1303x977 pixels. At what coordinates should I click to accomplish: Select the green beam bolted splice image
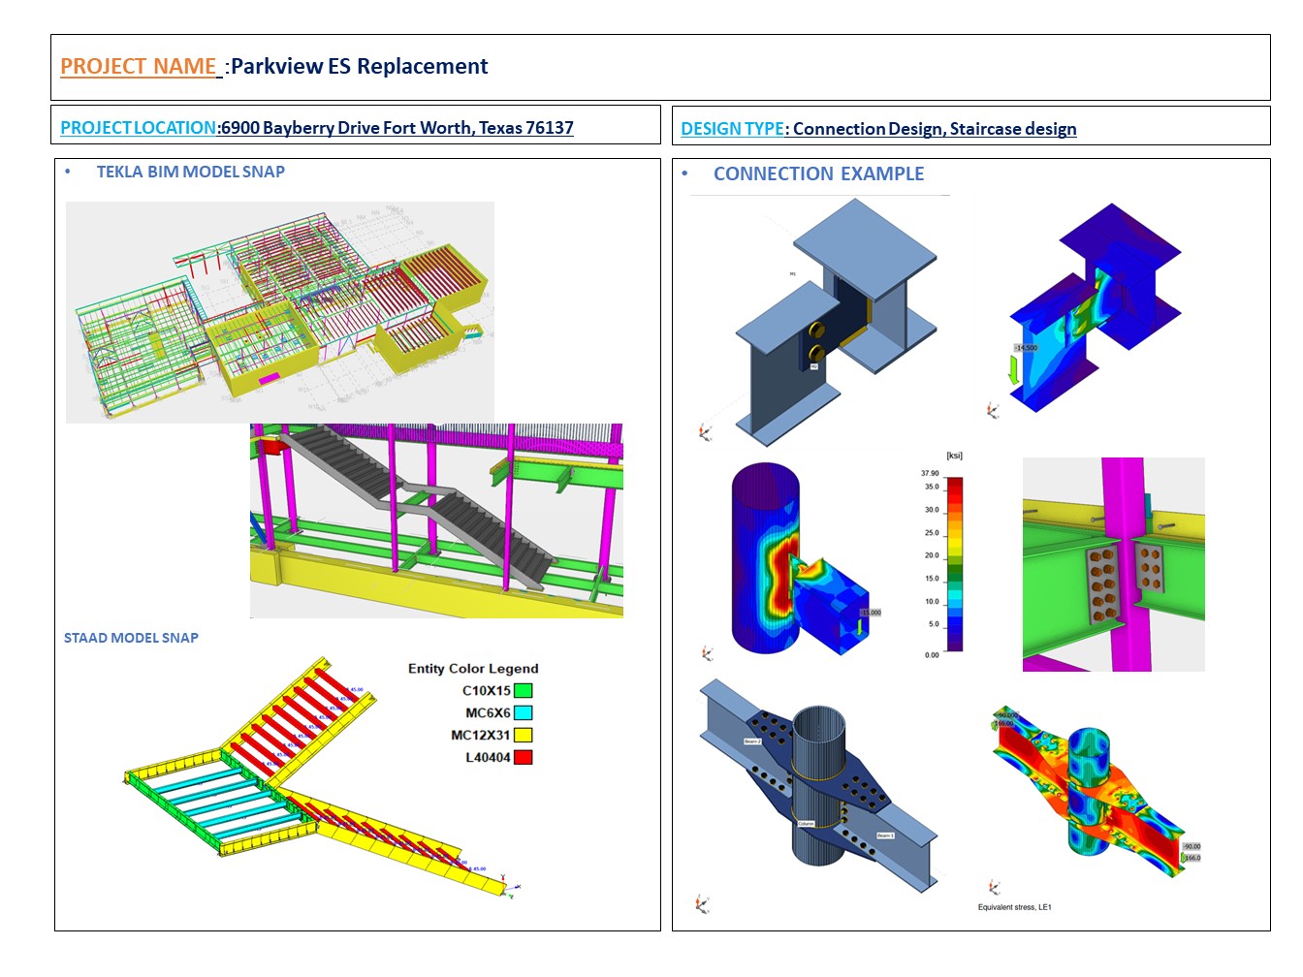[x=1113, y=564]
